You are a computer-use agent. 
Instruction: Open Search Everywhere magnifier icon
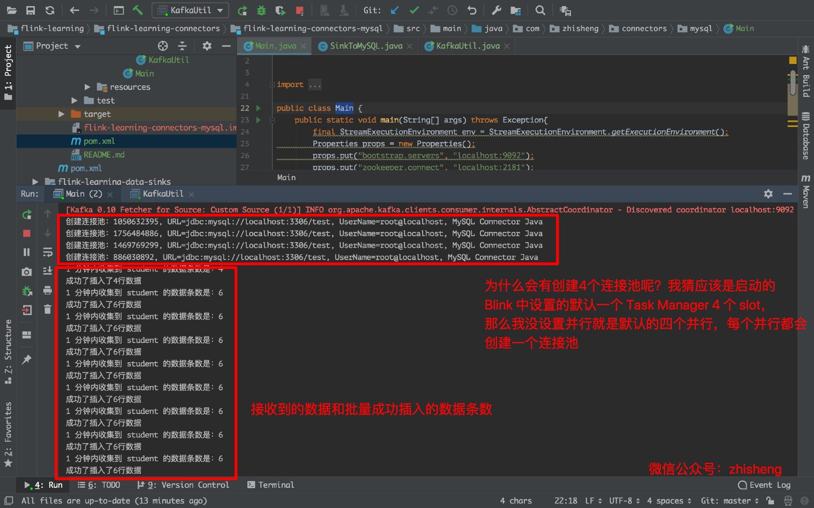[540, 10]
